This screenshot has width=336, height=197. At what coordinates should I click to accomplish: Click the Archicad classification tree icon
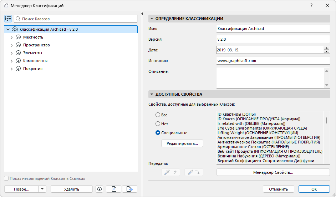pyautogui.click(x=15, y=29)
